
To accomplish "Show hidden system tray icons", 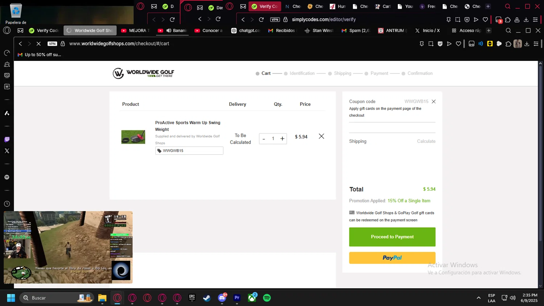I will pyautogui.click(x=478, y=298).
